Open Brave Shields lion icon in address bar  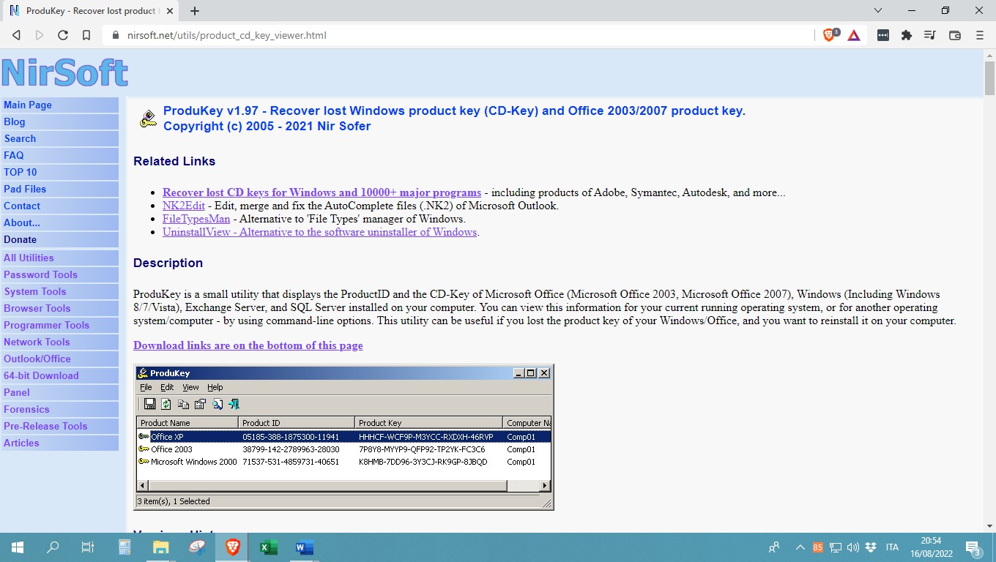click(x=830, y=35)
